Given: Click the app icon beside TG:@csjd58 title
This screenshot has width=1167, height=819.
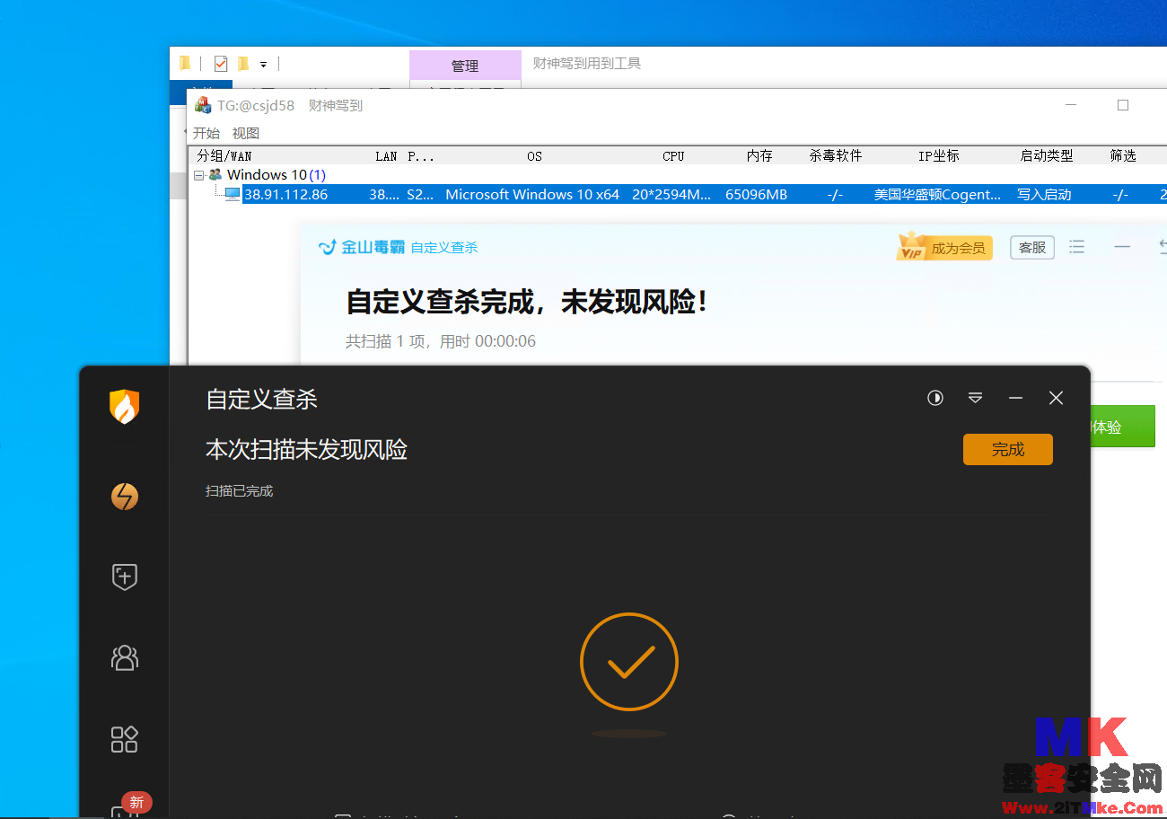Looking at the screenshot, I should click(x=204, y=105).
